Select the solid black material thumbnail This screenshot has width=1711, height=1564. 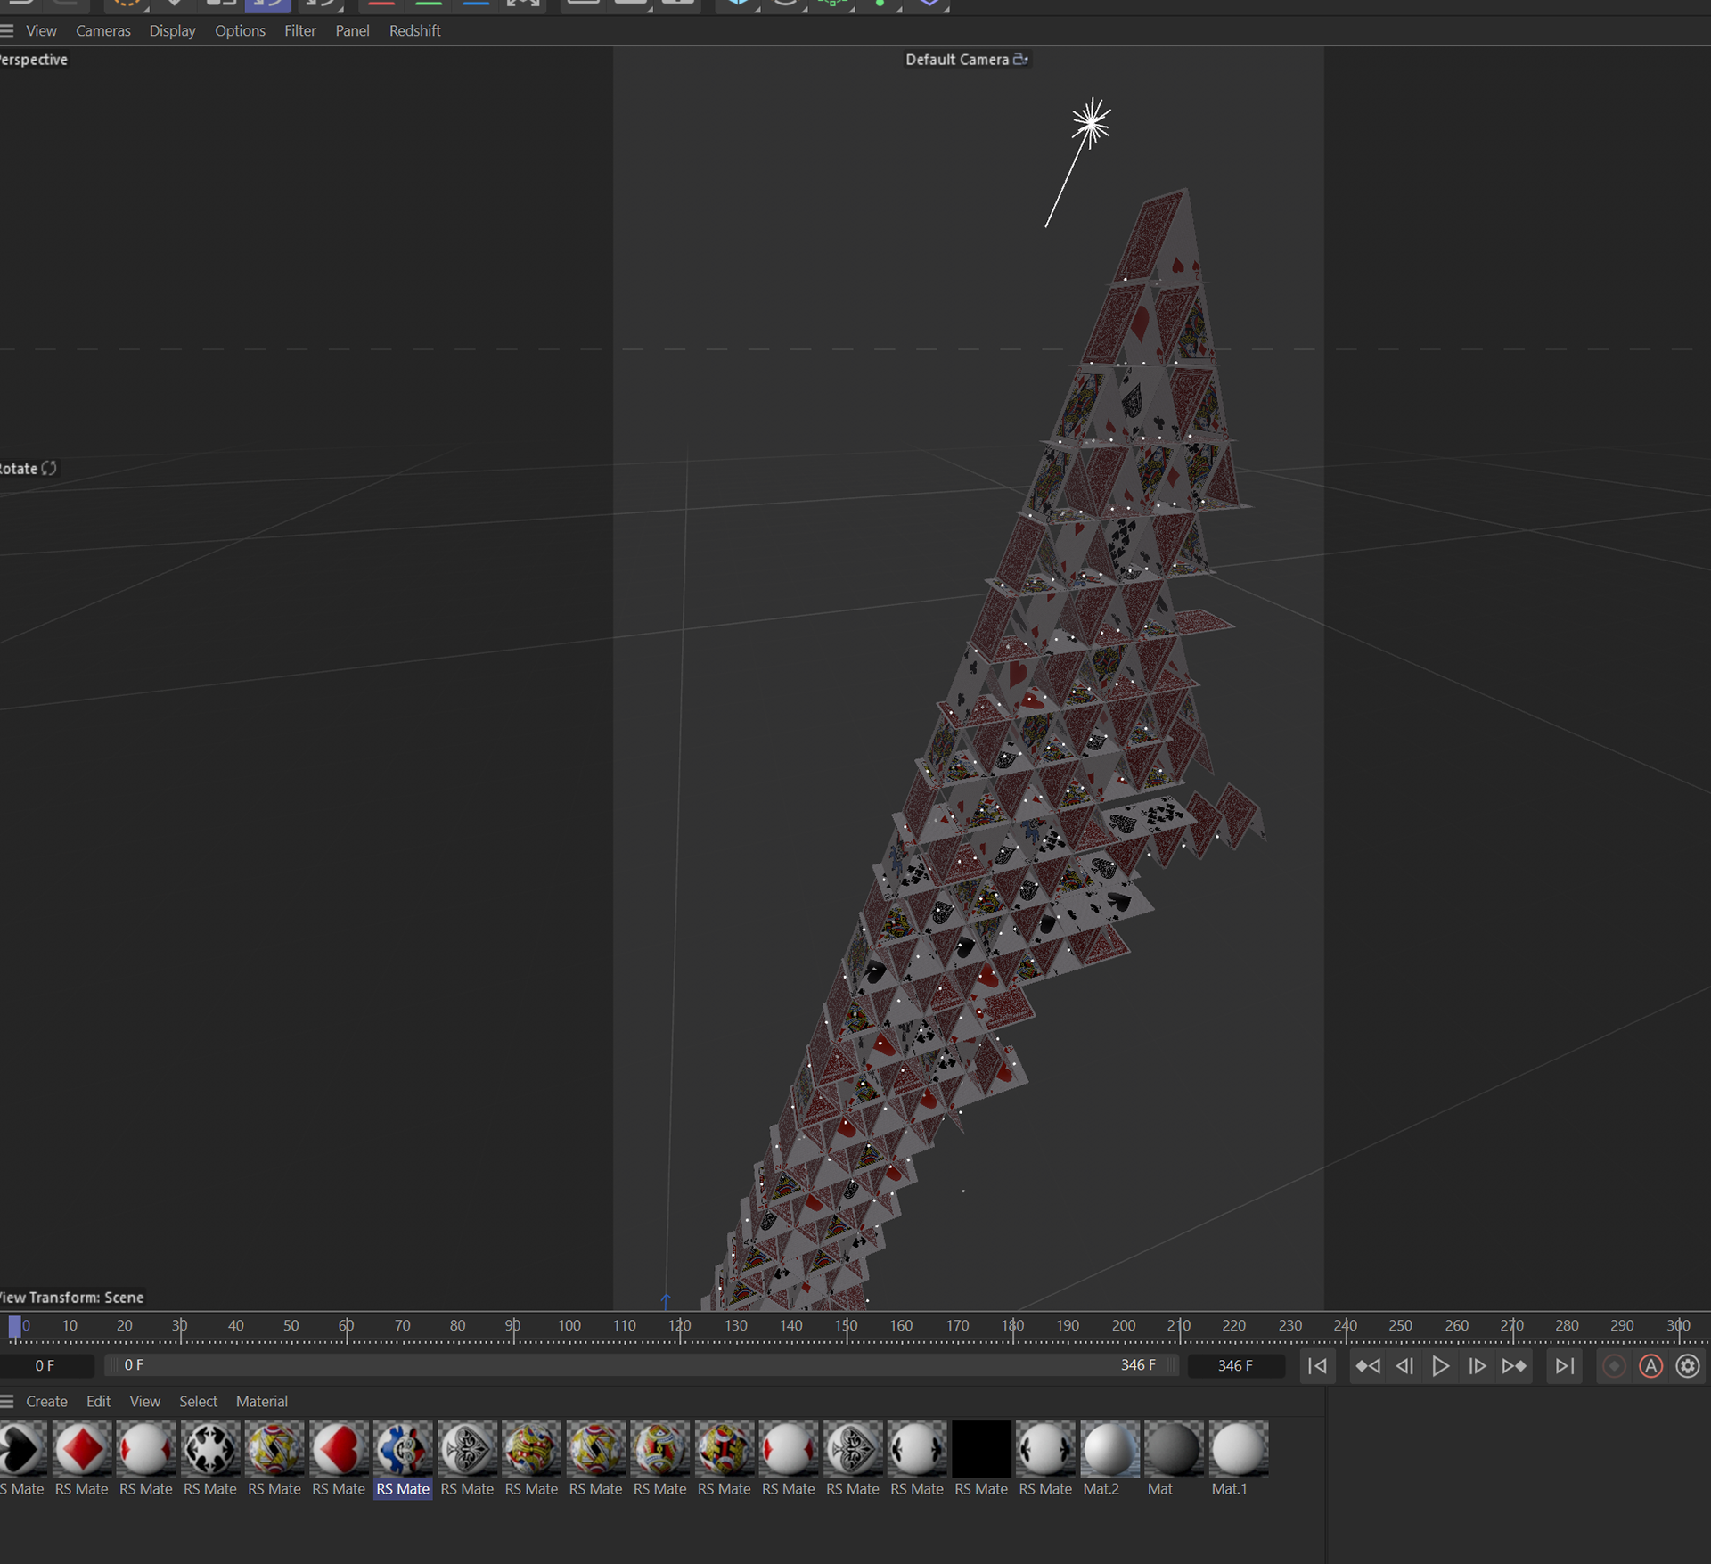pos(981,1450)
